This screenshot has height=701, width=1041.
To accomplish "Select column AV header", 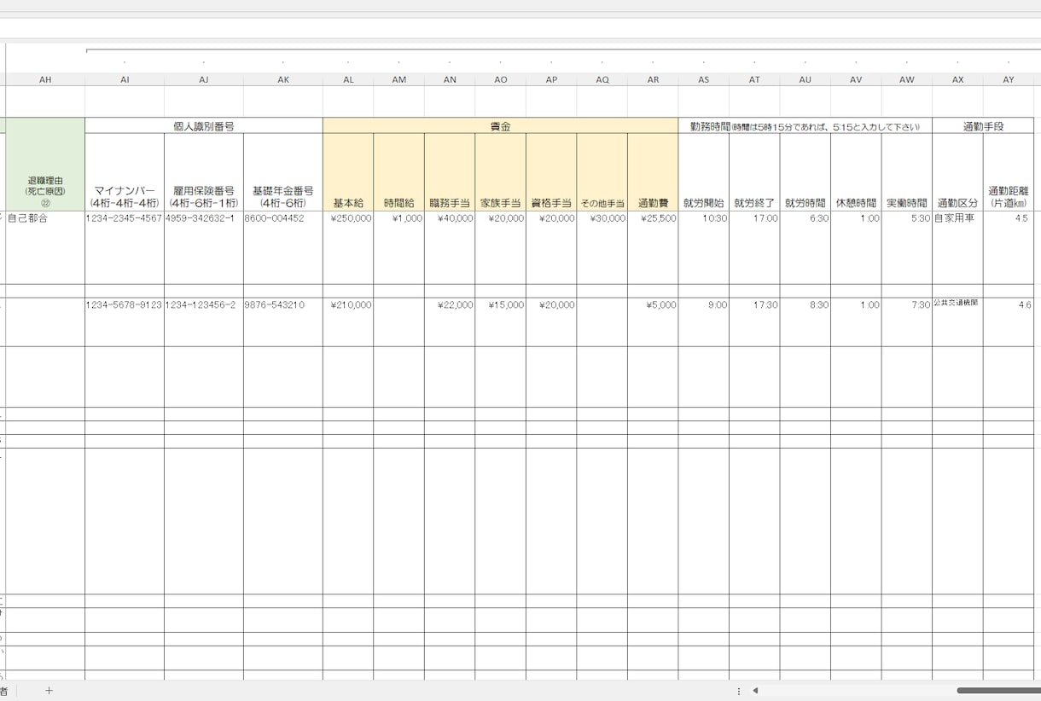I will pyautogui.click(x=856, y=79).
